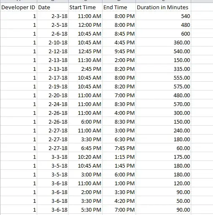Click the 4:20 PM end time cell

tap(119, 201)
